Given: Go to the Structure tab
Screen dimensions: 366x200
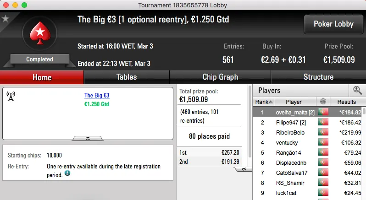Looking at the screenshot, I should tap(318, 77).
